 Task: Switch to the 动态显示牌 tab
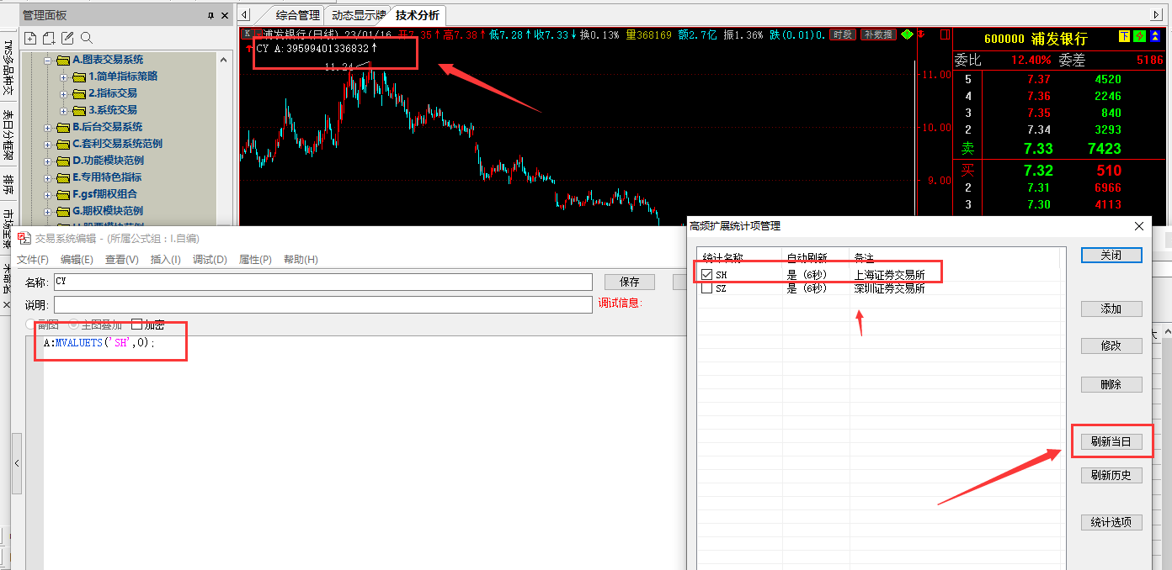(x=359, y=15)
